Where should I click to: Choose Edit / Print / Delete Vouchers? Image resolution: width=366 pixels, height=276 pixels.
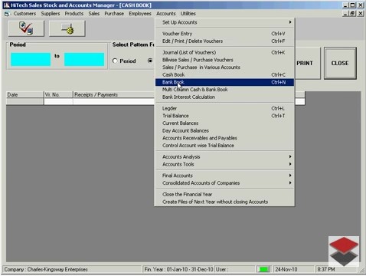(224, 41)
